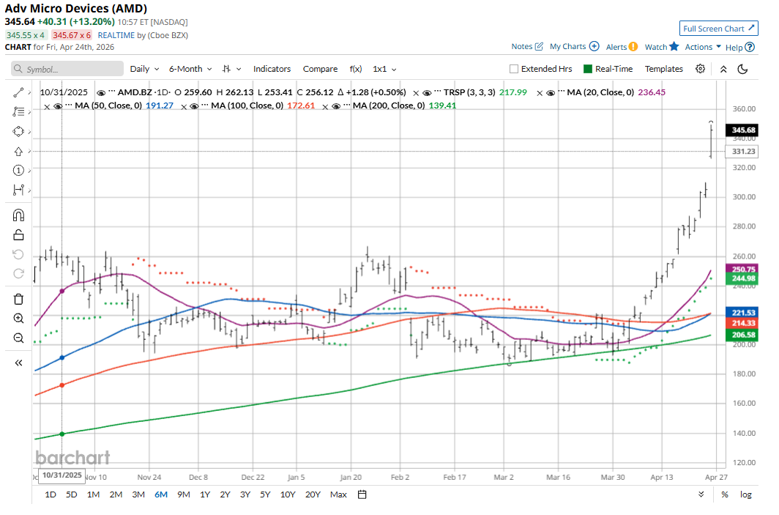This screenshot has width=779, height=515.
Task: Open the Fibonacci lines tool group
Action: point(18,112)
